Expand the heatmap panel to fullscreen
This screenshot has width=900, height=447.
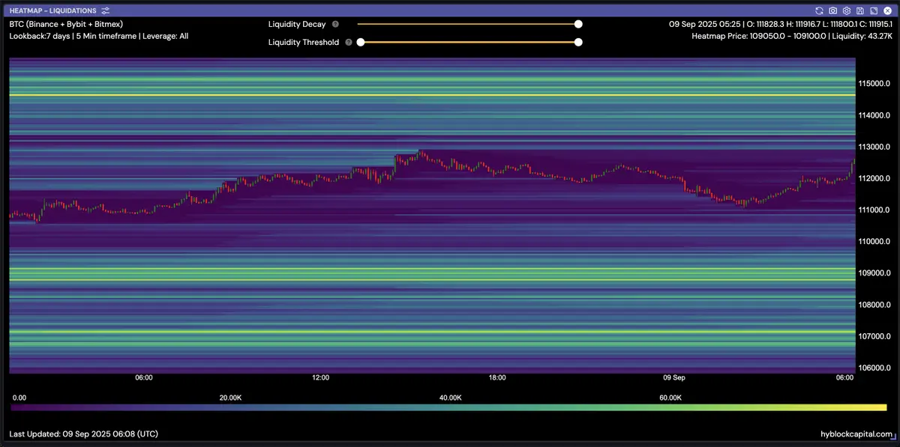[x=874, y=10]
